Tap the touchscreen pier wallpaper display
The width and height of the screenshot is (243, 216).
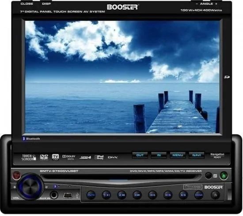122,77
